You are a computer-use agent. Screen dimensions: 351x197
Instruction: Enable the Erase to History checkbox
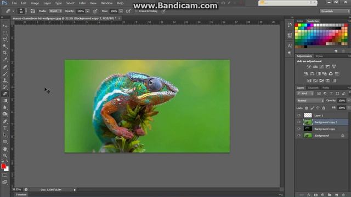[136, 11]
